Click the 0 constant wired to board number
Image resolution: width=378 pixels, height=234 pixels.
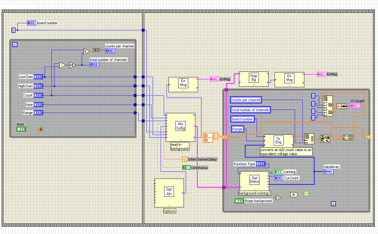click(13, 30)
